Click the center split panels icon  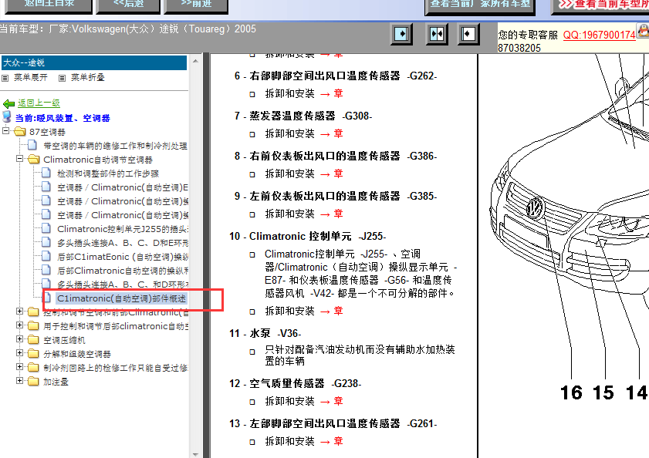tap(437, 34)
